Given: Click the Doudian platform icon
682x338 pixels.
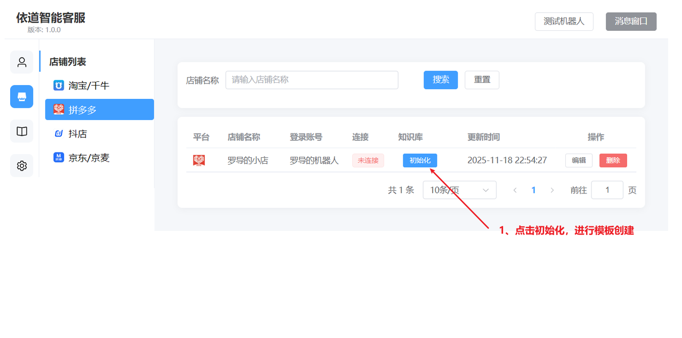Looking at the screenshot, I should point(59,134).
